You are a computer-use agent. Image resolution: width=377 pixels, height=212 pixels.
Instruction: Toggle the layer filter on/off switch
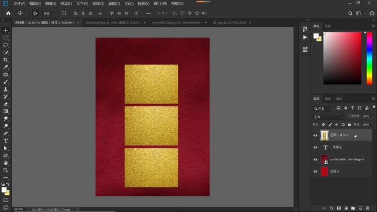(x=374, y=107)
